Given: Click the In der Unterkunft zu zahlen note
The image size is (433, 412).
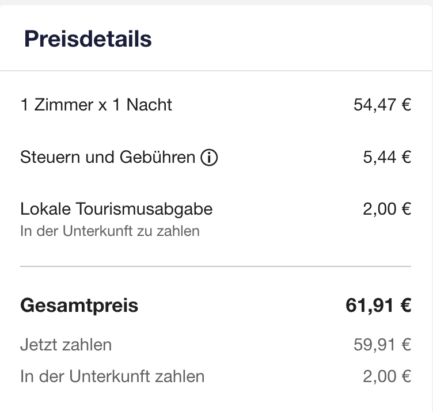Looking at the screenshot, I should click(x=110, y=231).
